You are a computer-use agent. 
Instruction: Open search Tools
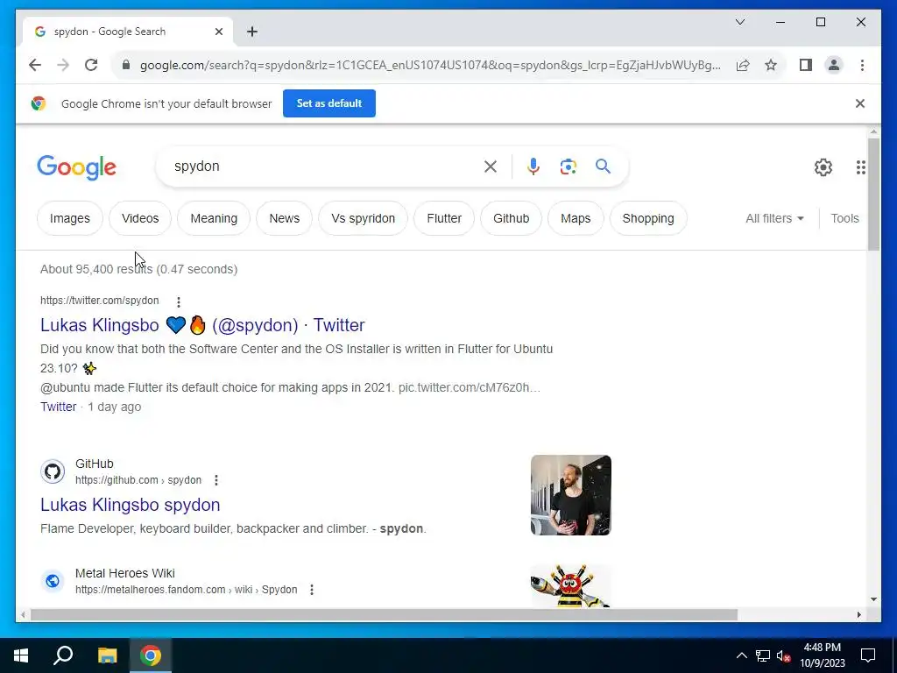click(844, 218)
